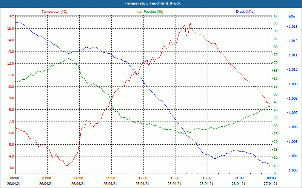The image size is (302, 188).
Task: Click the 25 humidity axis value
Action: [276, 134]
